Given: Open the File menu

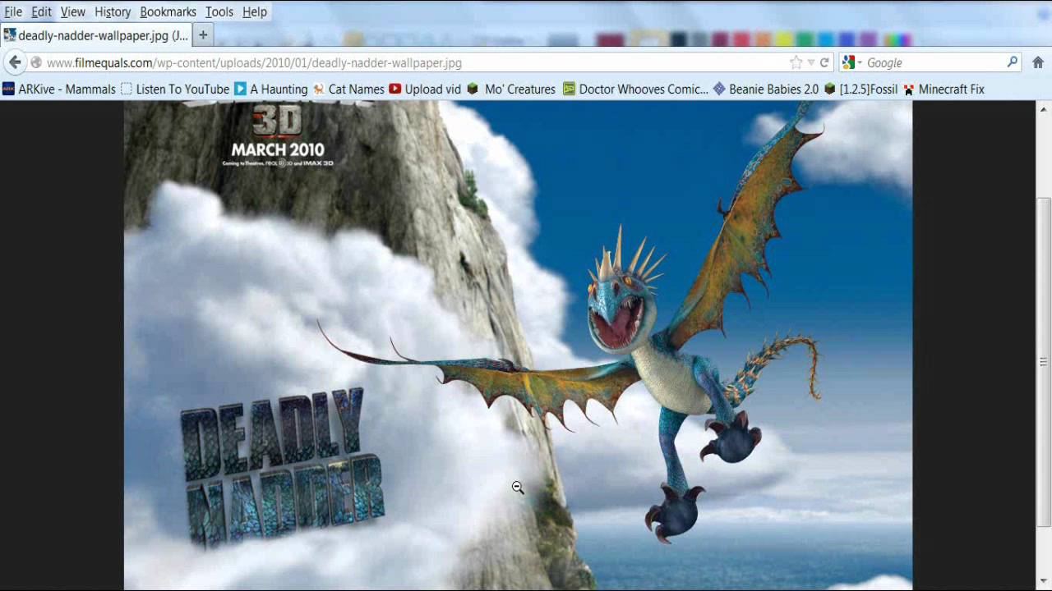Looking at the screenshot, I should pos(13,12).
